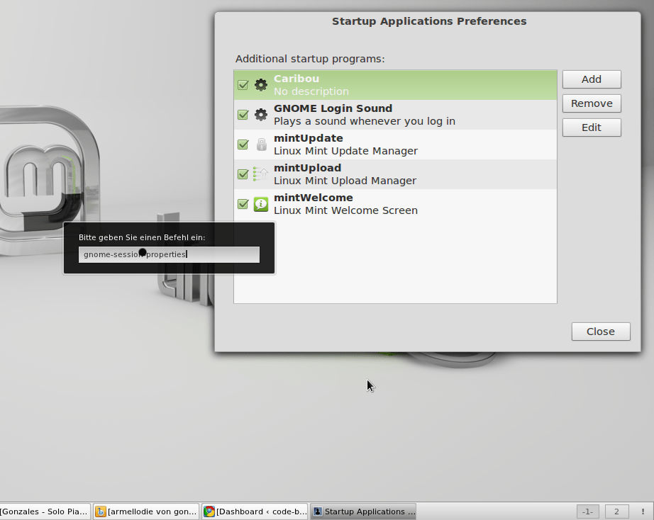Open the armellodie browser window from taskbar
The width and height of the screenshot is (654, 520).
coord(145,511)
